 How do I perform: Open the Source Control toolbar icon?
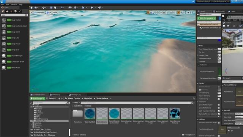36,8
